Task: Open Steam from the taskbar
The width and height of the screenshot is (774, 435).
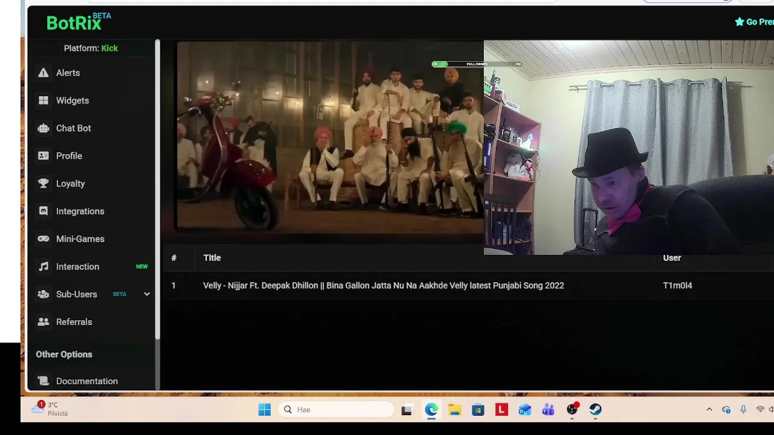Action: 596,410
